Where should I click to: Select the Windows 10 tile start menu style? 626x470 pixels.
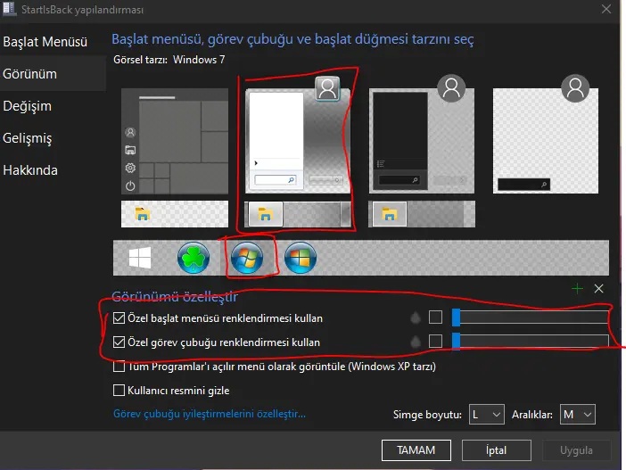pyautogui.click(x=175, y=141)
